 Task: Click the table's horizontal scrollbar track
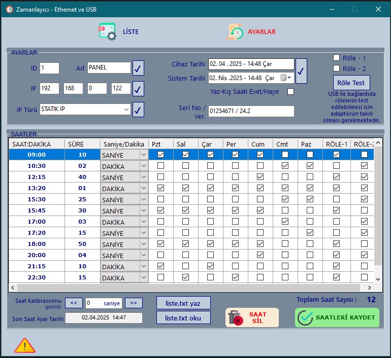188,288
